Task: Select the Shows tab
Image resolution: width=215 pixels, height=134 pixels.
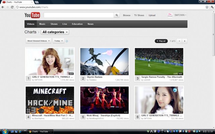Action: coord(54,24)
